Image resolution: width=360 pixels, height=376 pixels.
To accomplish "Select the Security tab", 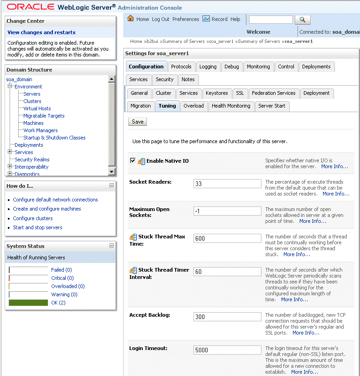I will [164, 79].
